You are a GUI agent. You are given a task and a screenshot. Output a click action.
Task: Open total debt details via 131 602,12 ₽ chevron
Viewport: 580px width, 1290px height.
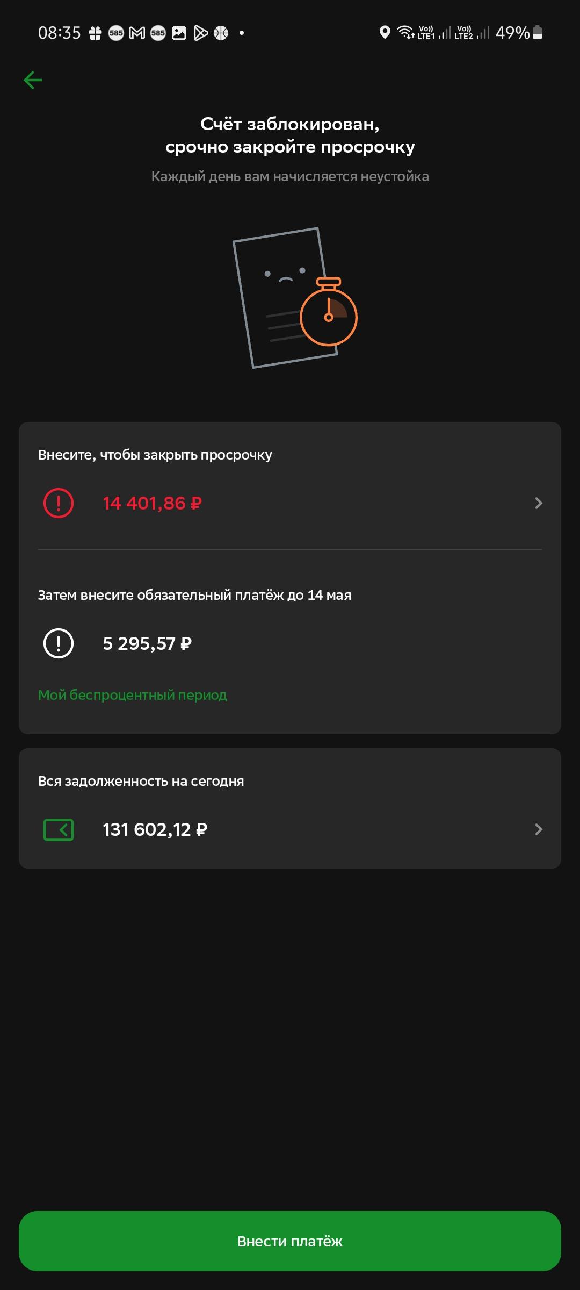pyautogui.click(x=538, y=829)
